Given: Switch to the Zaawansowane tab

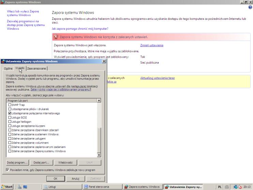Looking at the screenshot, I should point(36,69).
